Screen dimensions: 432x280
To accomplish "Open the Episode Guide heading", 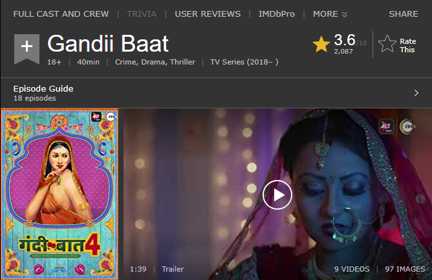I will click(43, 89).
